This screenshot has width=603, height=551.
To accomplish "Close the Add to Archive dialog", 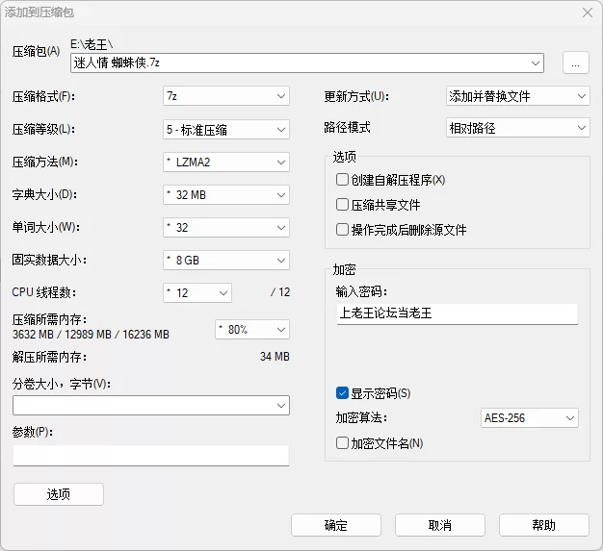I will tap(587, 13).
